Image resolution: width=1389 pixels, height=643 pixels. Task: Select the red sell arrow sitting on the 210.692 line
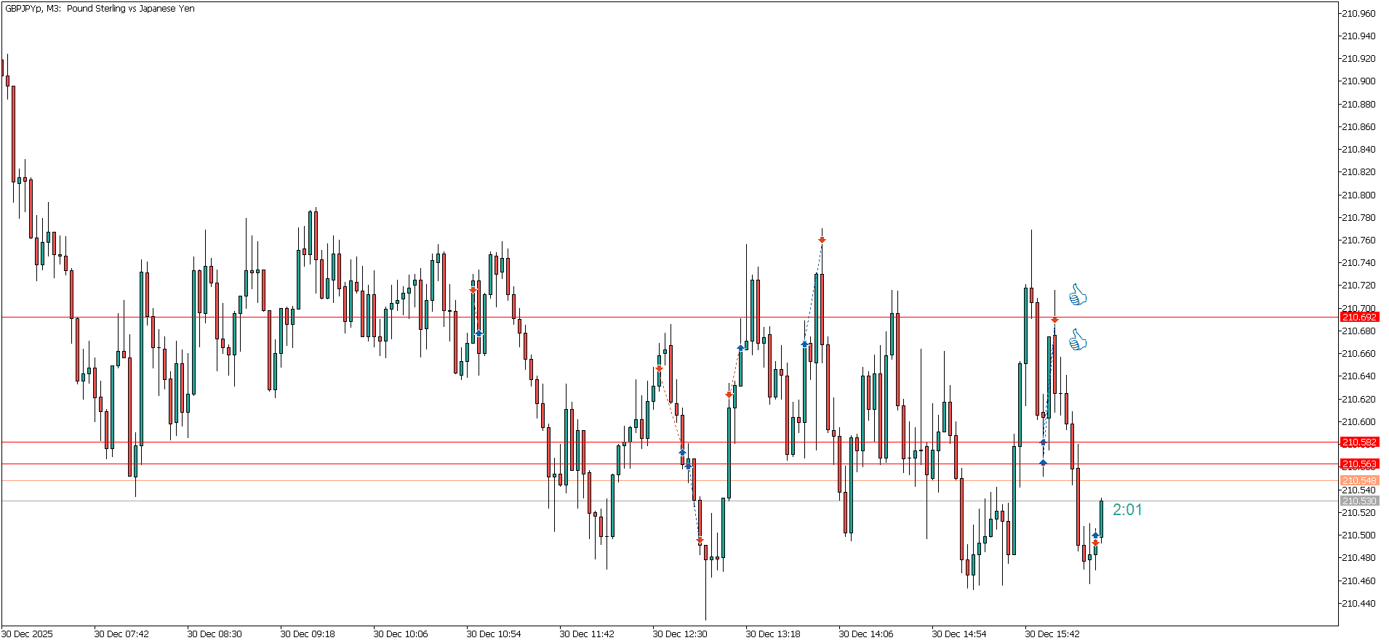click(1054, 320)
